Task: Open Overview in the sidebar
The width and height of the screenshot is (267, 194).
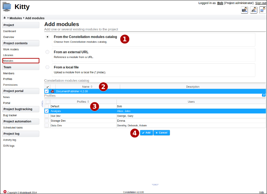Action: point(9,37)
